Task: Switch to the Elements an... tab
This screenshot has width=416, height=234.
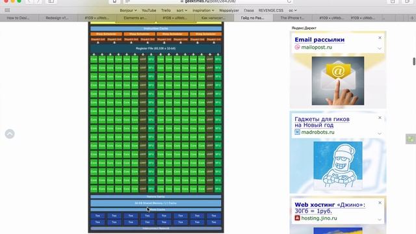Action: (136, 18)
